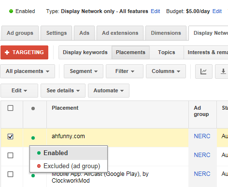Uncheck the ahfunny.com row checkbox

(x=11, y=137)
